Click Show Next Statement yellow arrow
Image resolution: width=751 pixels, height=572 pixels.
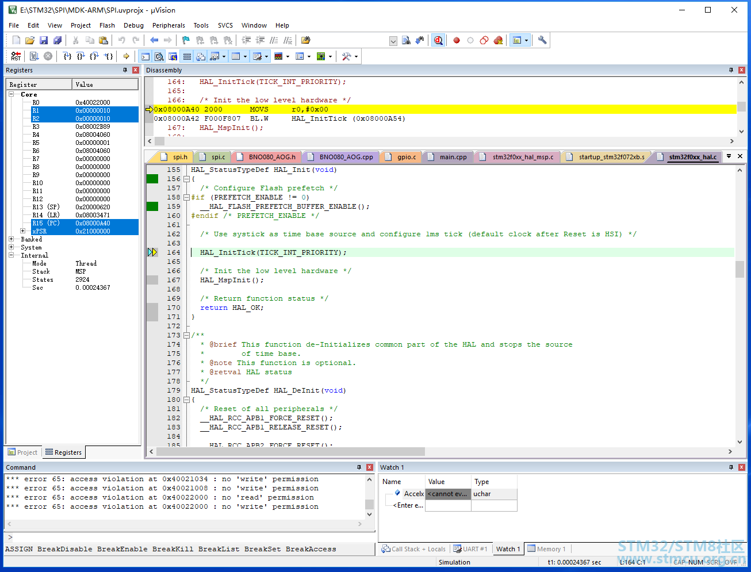tap(126, 56)
